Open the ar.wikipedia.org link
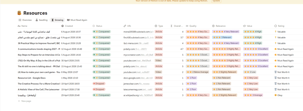 click(138, 95)
